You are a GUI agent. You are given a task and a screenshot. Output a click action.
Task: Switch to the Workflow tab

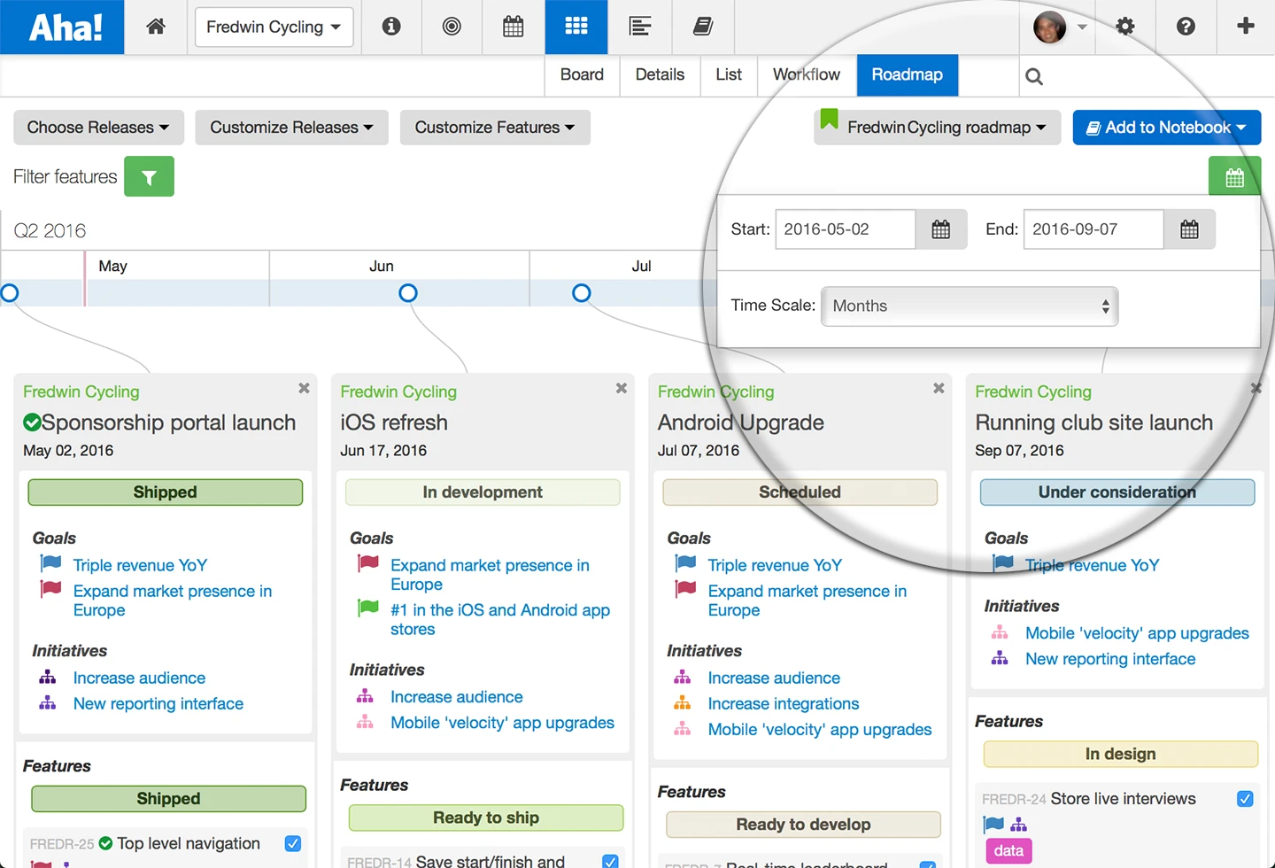(807, 75)
